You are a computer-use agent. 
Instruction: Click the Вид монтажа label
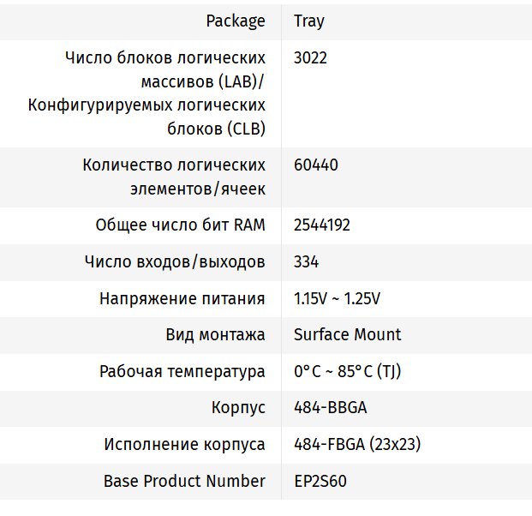pyautogui.click(x=215, y=334)
